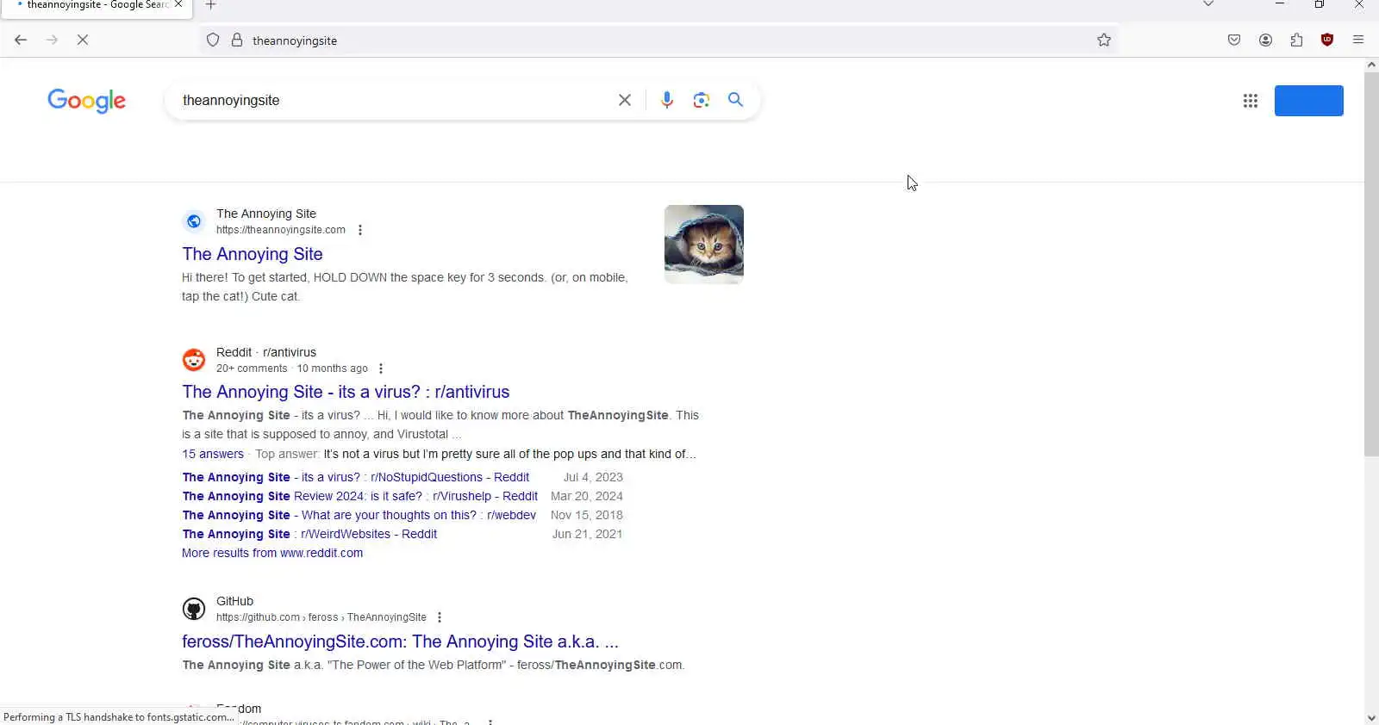1379x725 pixels.
Task: Go to the Google homepage logo
Action: click(86, 101)
